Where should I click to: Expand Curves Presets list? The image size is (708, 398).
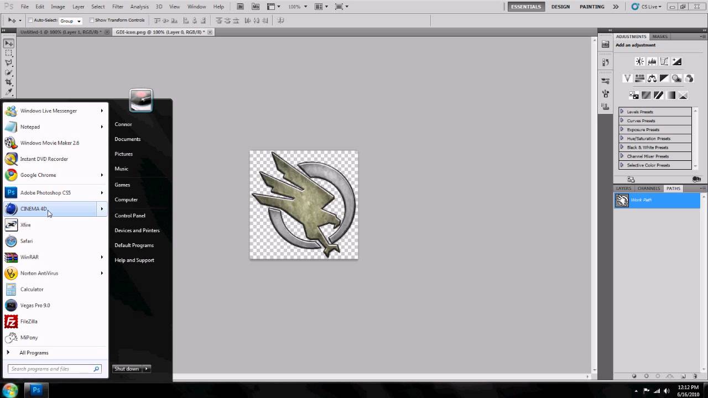pyautogui.click(x=622, y=121)
